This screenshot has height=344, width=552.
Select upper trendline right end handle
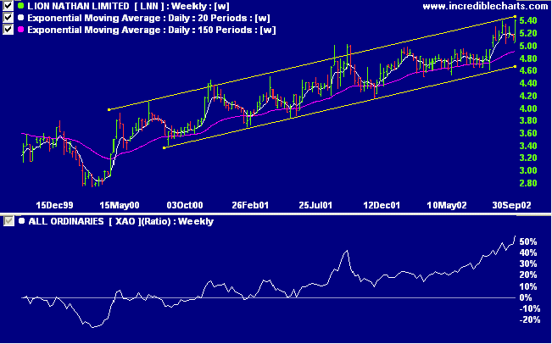coord(515,16)
